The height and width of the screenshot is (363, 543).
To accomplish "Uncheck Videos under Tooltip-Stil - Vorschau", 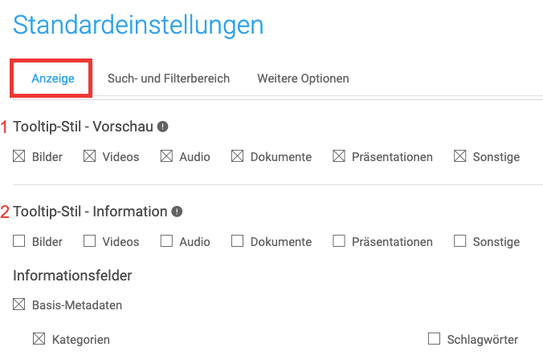I will click(x=90, y=156).
